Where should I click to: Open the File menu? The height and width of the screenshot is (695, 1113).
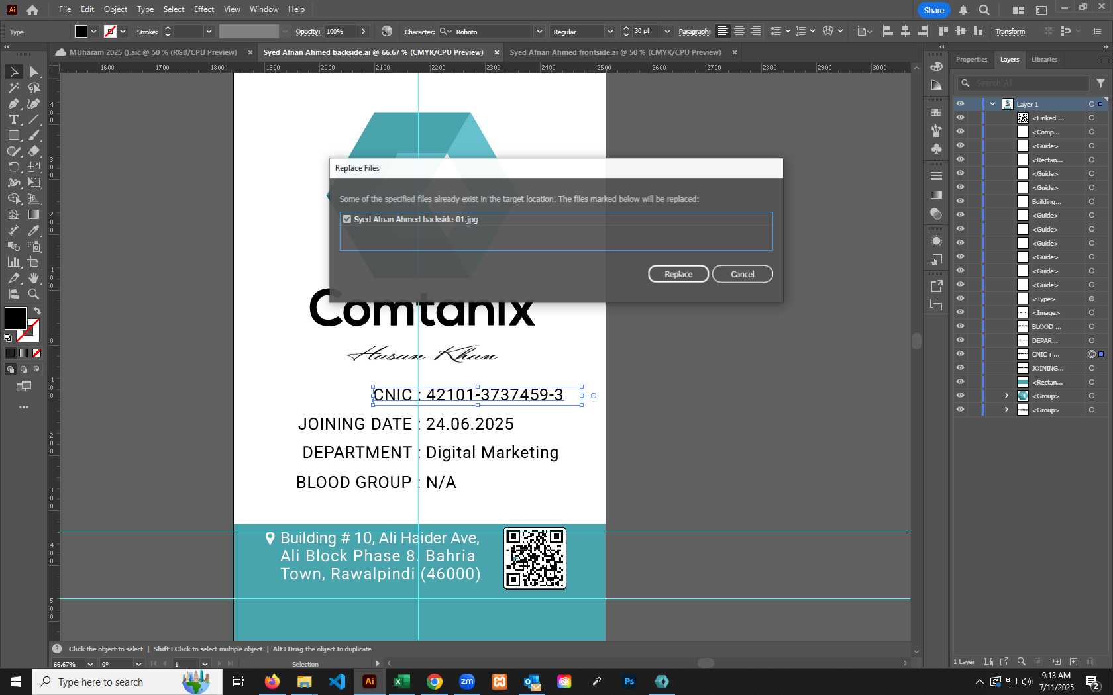pyautogui.click(x=65, y=9)
